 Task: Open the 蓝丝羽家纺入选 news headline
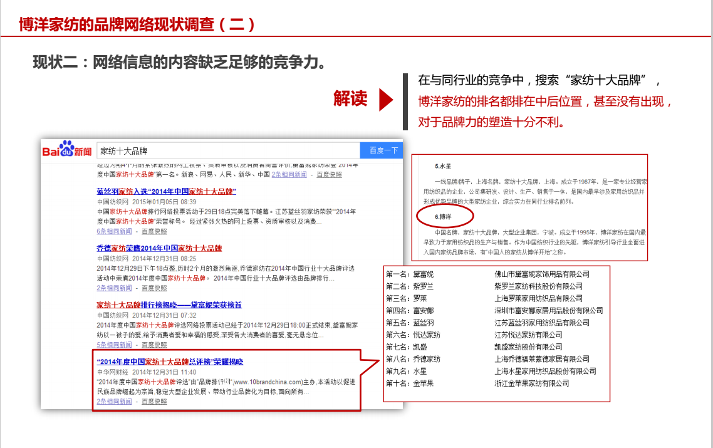[x=166, y=191]
